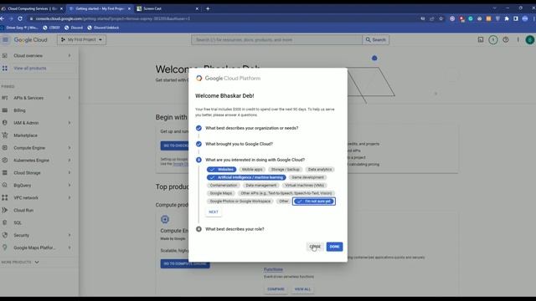The height and width of the screenshot is (301, 536).
Task: Switch to Cloud Computing Services browser tab
Action: [33, 8]
